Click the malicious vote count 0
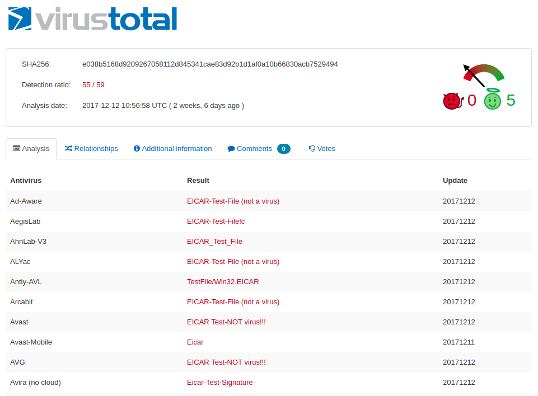Viewport: 538px width, 396px height. (x=472, y=101)
